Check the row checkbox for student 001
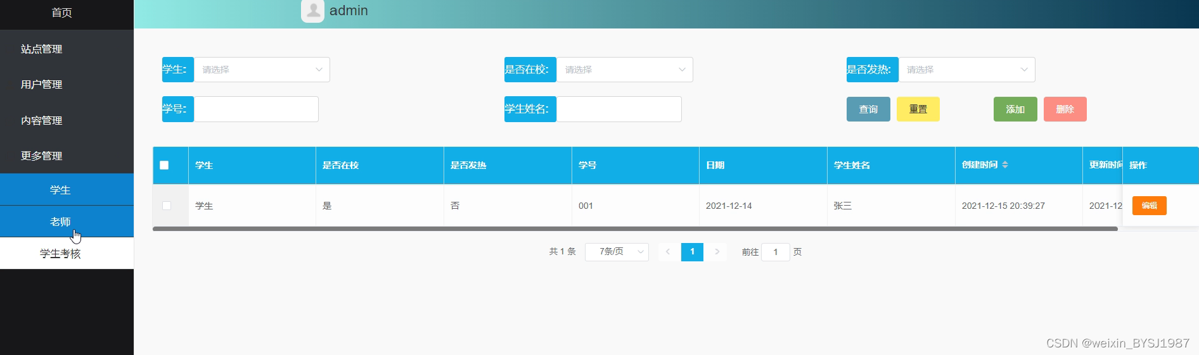Screen dimensions: 1199x355 pos(167,206)
